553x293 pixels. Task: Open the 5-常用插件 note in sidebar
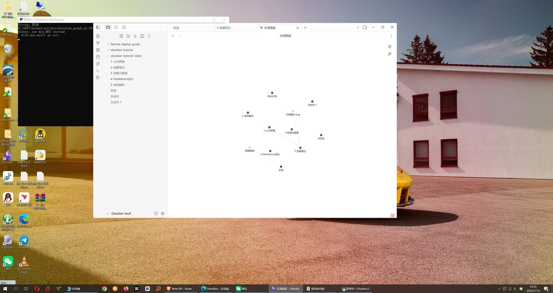[x=118, y=85]
